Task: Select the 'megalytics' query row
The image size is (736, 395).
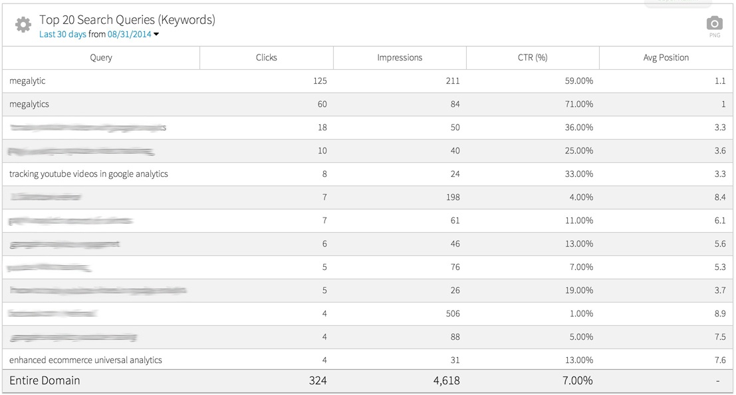Action: pyautogui.click(x=29, y=104)
